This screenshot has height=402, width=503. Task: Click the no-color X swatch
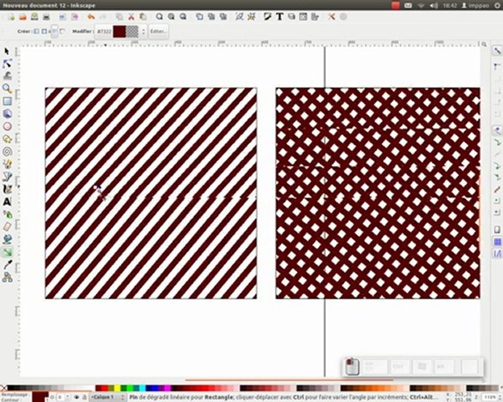tap(3, 388)
